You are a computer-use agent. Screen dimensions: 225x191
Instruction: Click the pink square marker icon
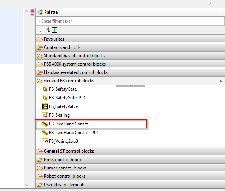pos(32,11)
